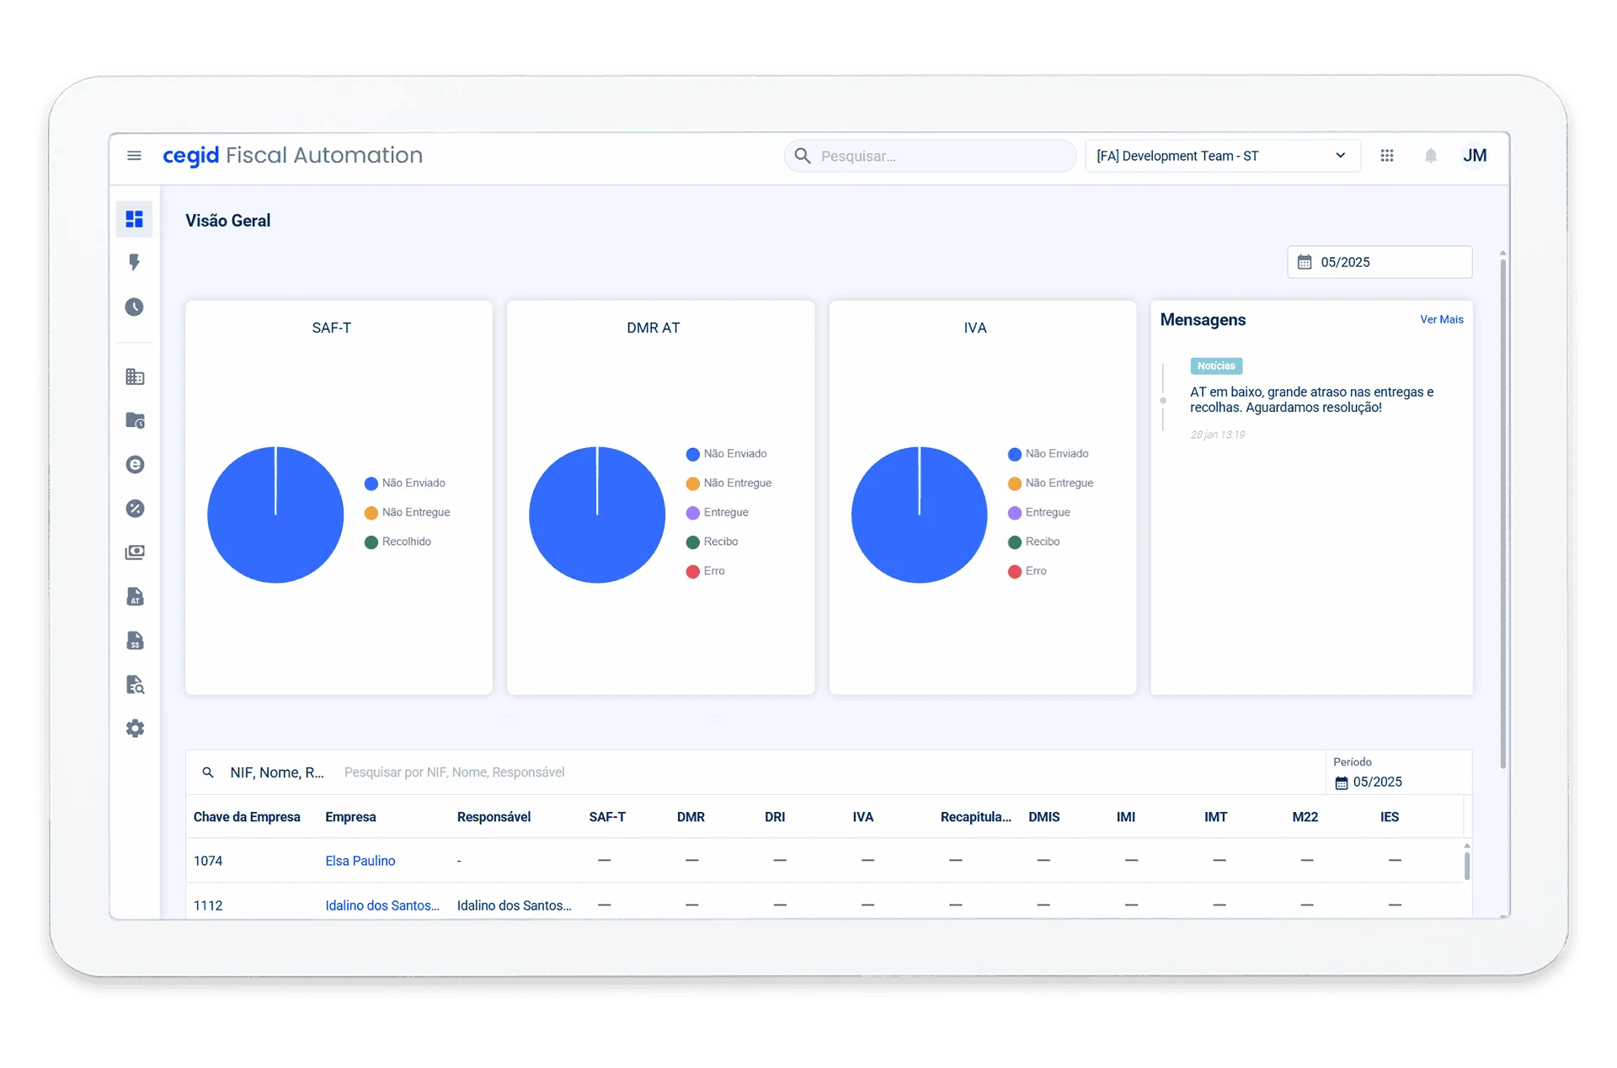Select the AT document sidebar icon

coord(135,596)
